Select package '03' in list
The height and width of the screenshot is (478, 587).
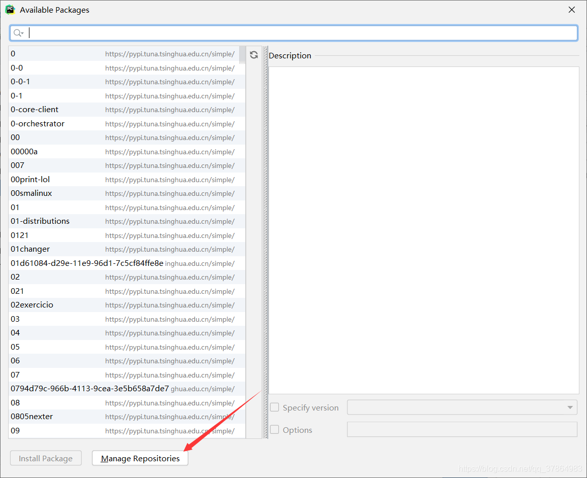coord(127,319)
